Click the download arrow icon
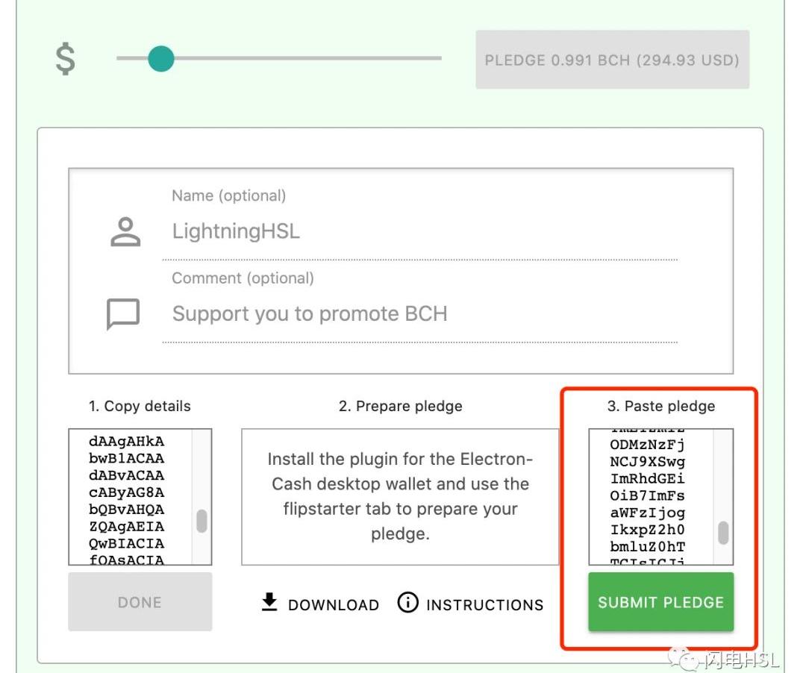 tap(269, 602)
